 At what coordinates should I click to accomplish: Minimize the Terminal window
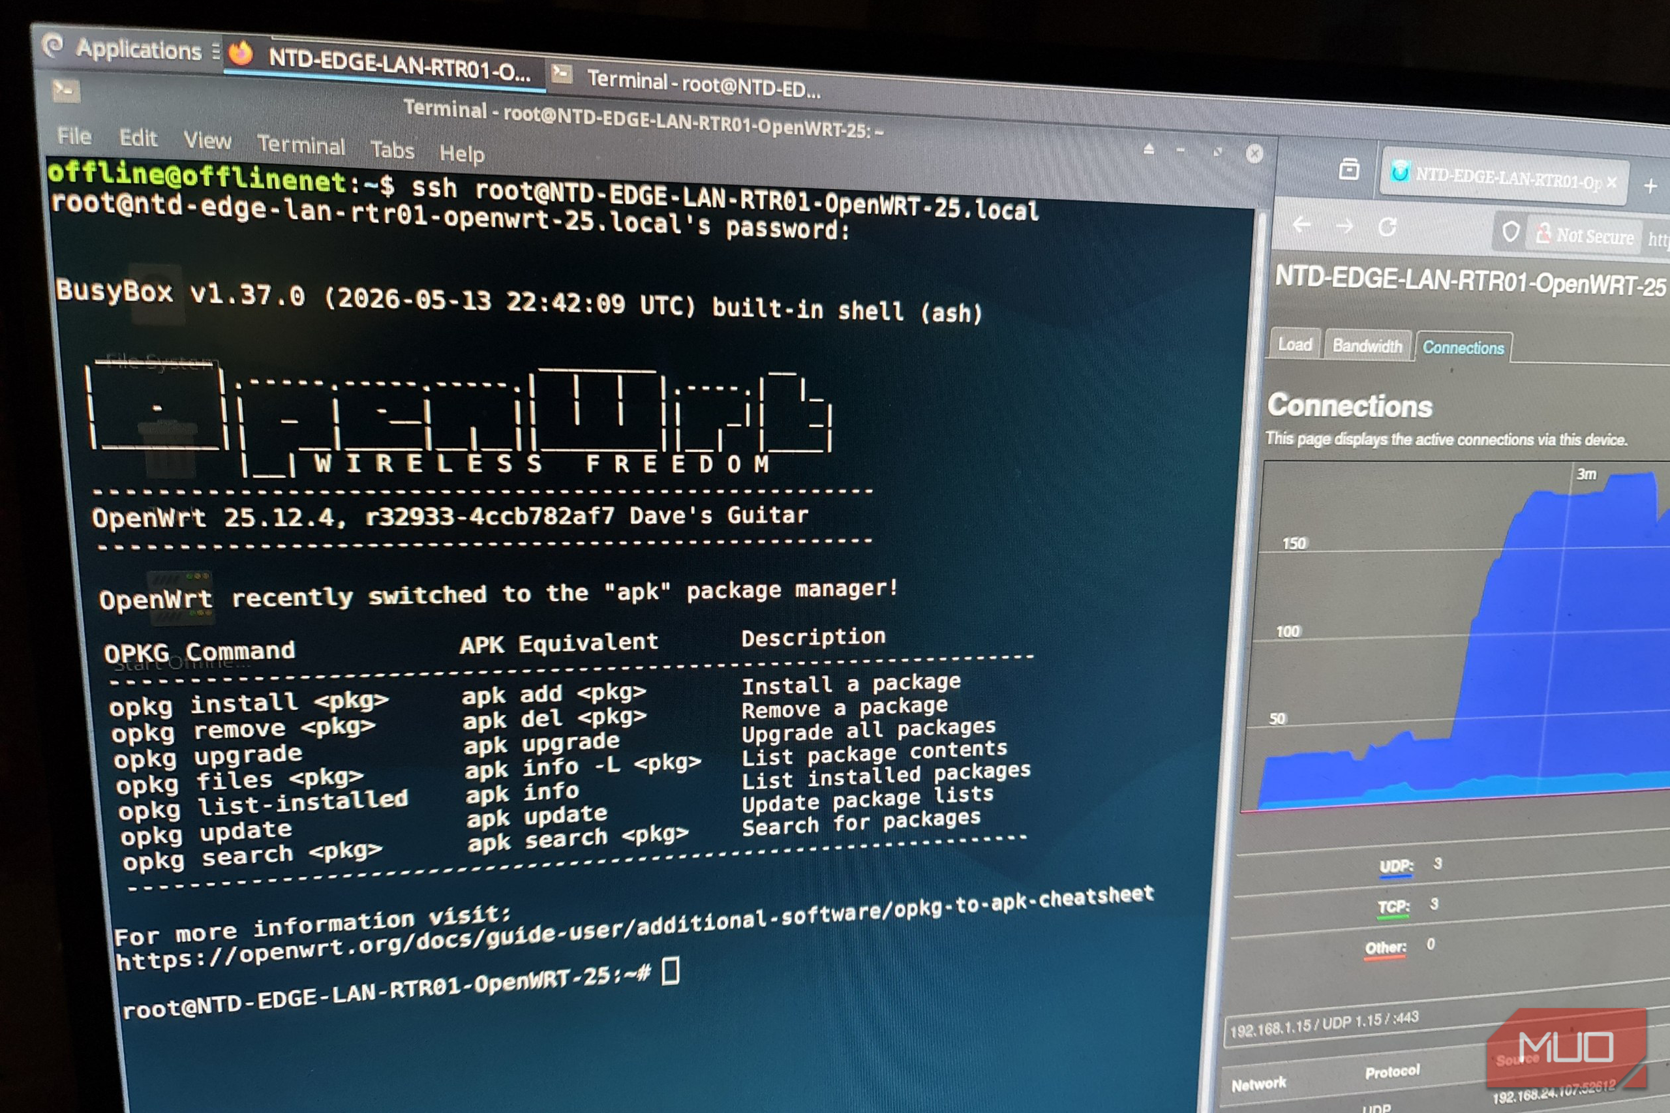(x=1181, y=151)
